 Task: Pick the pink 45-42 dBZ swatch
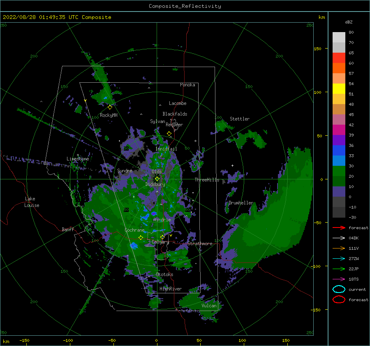(x=339, y=119)
